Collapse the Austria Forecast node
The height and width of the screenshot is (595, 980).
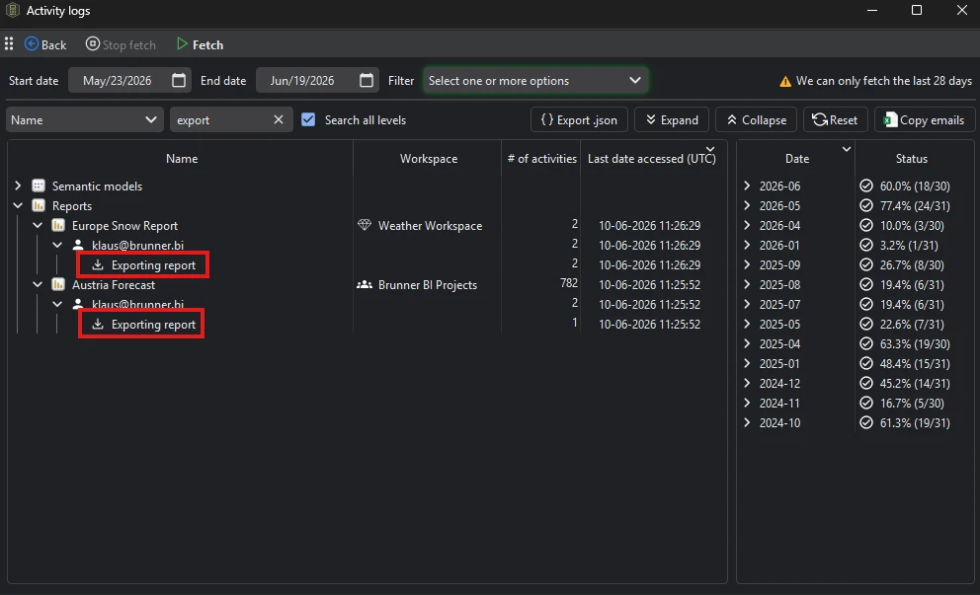coord(38,284)
